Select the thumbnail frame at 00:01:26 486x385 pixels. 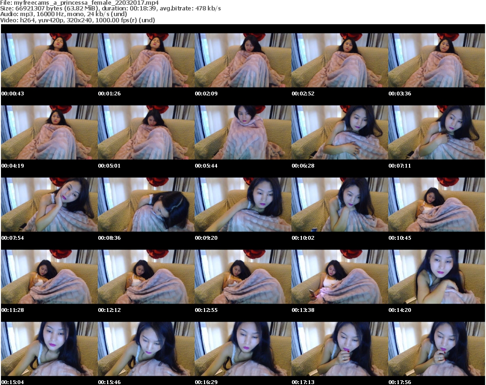click(146, 60)
